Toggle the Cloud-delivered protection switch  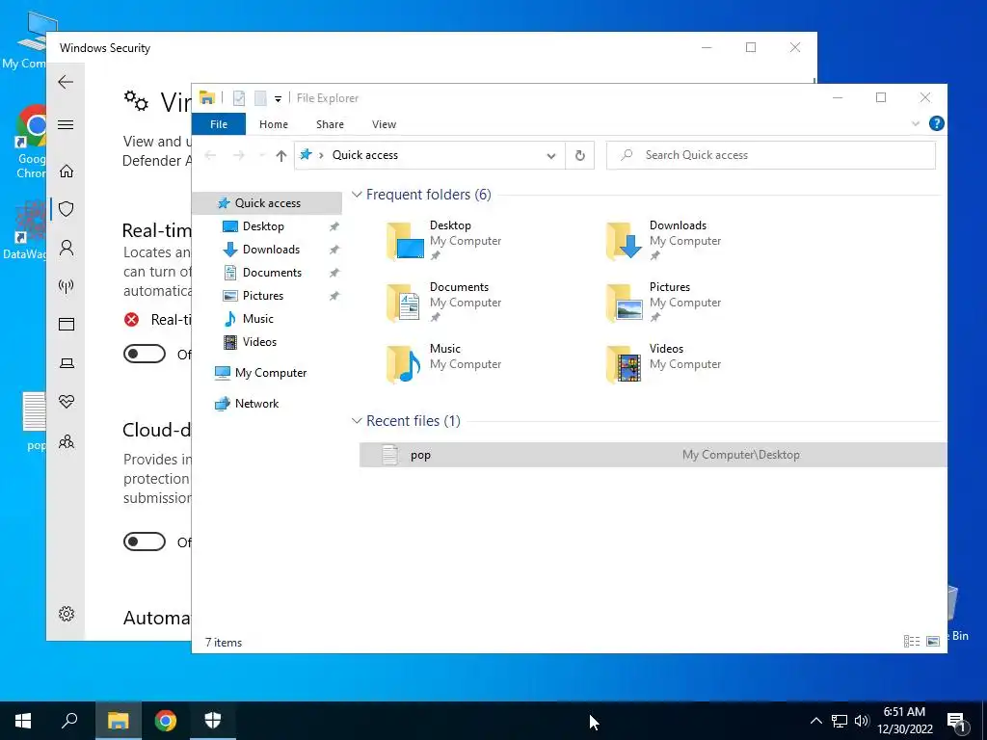tap(145, 542)
